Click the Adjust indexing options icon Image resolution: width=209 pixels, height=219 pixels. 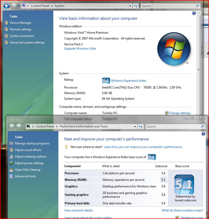coord(11,157)
